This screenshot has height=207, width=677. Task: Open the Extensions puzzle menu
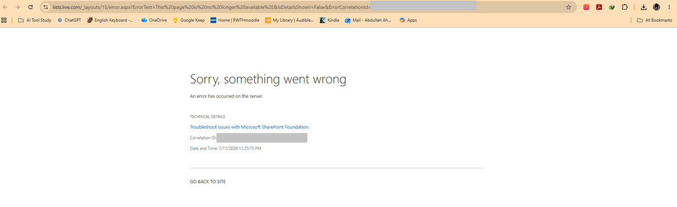pos(625,7)
